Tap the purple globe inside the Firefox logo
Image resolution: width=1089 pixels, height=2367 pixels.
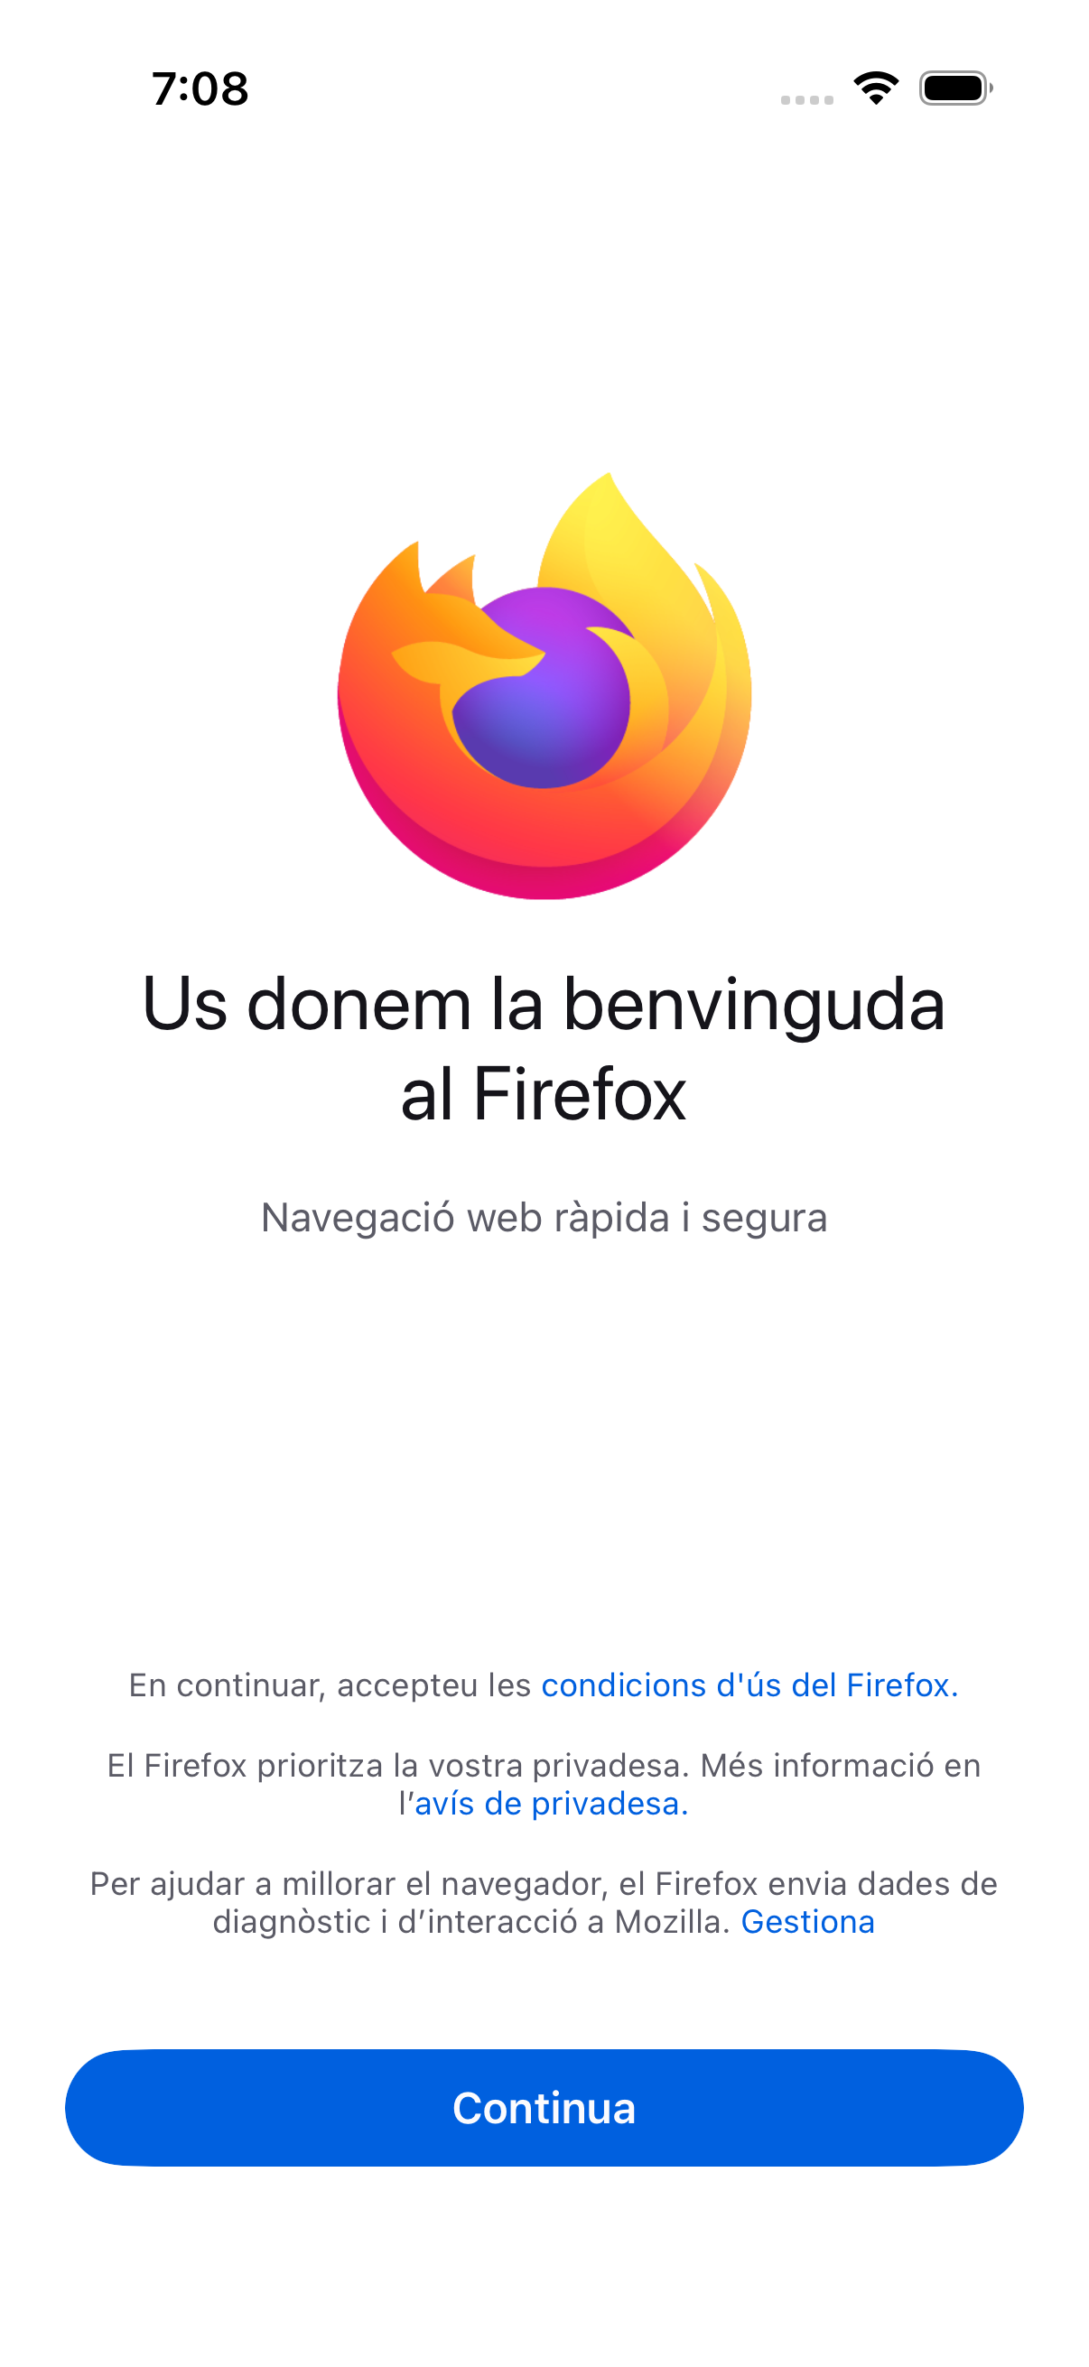[542, 689]
